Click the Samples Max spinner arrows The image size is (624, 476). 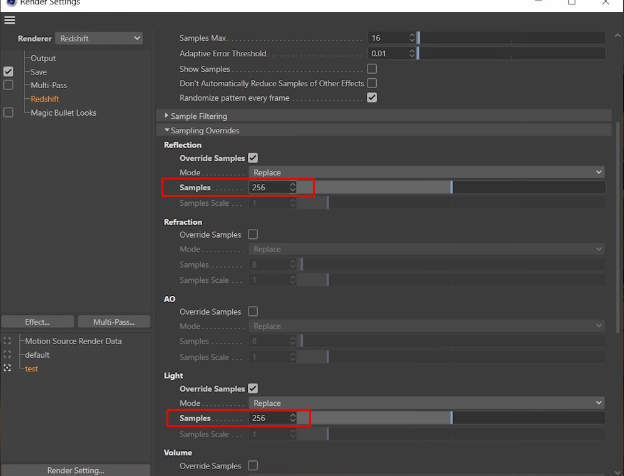[412, 38]
